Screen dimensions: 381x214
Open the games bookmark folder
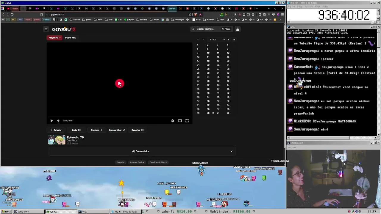(x=87, y=20)
